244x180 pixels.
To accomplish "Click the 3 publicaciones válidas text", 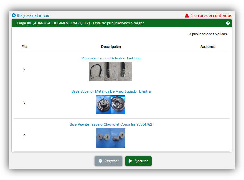I will click(208, 34).
